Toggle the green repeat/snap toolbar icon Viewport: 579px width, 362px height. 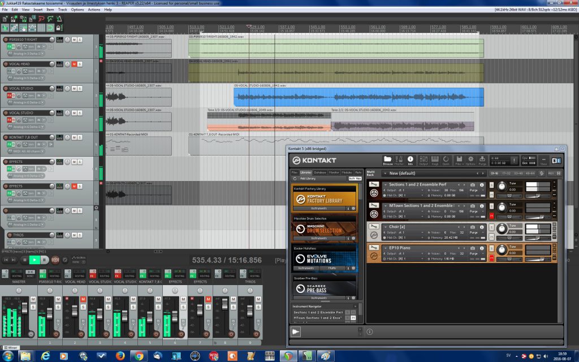click(x=50, y=28)
